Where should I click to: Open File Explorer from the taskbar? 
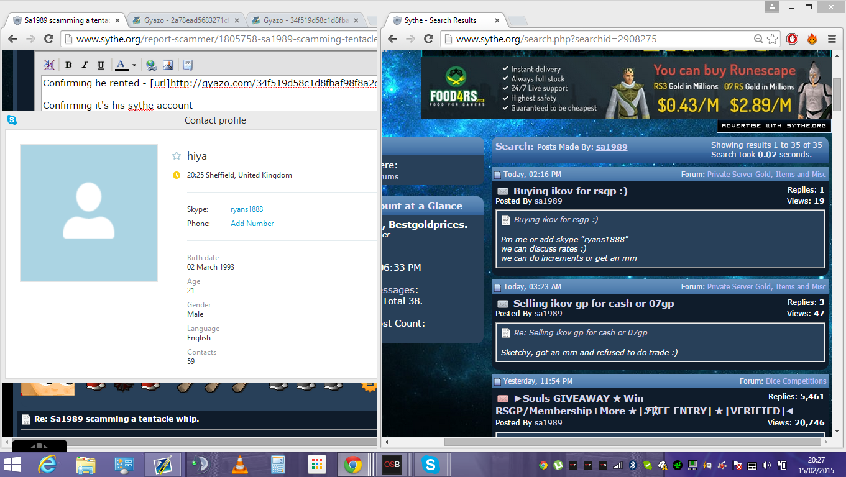coord(85,465)
